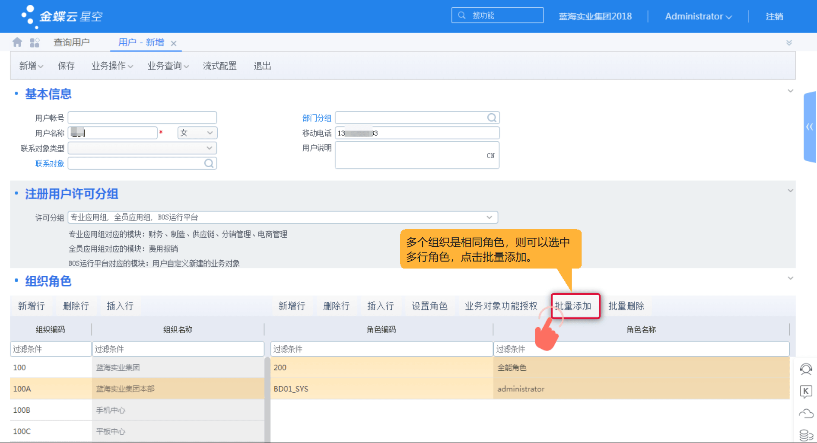Click the database icon in right sidebar
Screen dimensions: 817x443
[806, 434]
